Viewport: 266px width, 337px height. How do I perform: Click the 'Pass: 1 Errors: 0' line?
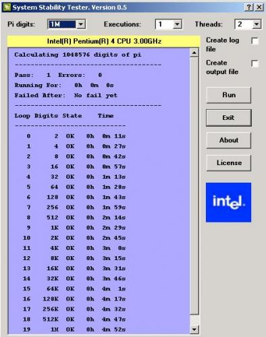coord(58,75)
